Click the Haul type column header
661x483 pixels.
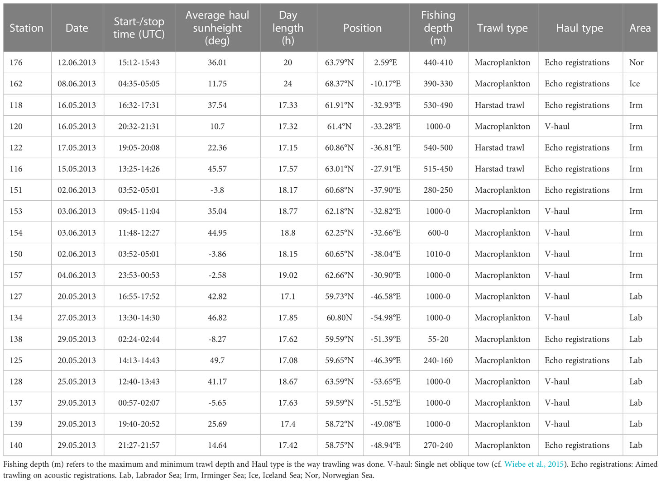[x=580, y=28]
